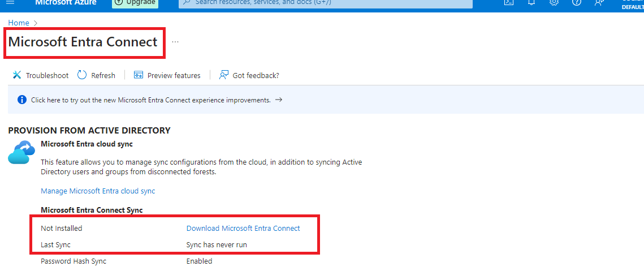Click the Upgrade arrow circle icon

[119, 2]
